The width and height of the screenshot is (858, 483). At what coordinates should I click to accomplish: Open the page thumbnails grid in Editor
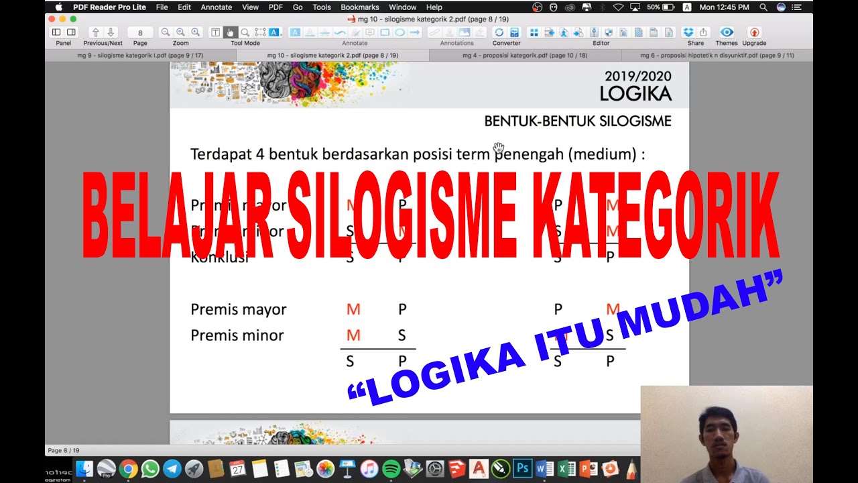[x=534, y=32]
